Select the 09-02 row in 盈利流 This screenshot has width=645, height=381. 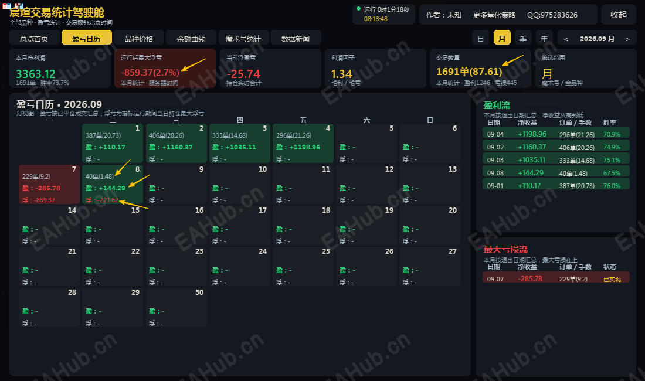556,147
